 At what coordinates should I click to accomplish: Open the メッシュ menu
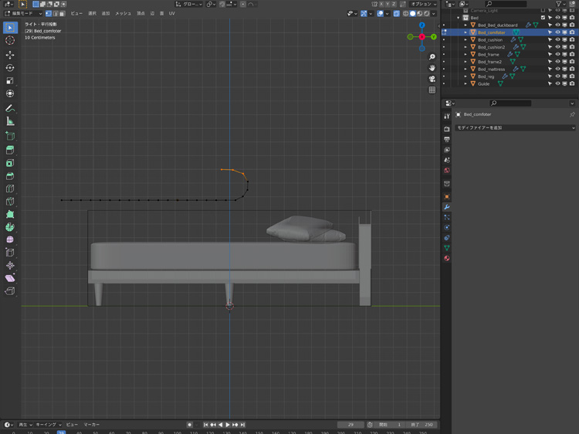[x=123, y=13]
